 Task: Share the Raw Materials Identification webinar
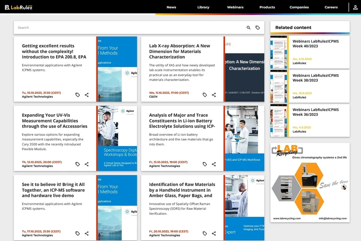214,233
